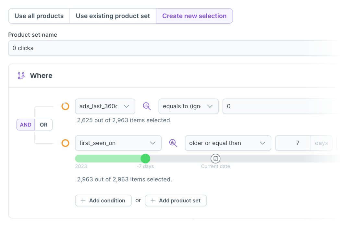Open the ads_last_360d field dropdown
This screenshot has height=227, width=353.
105,106
